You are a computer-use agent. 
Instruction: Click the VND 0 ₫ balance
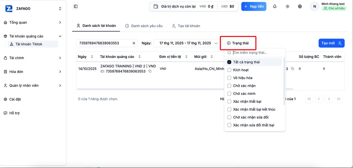pos(206,6)
